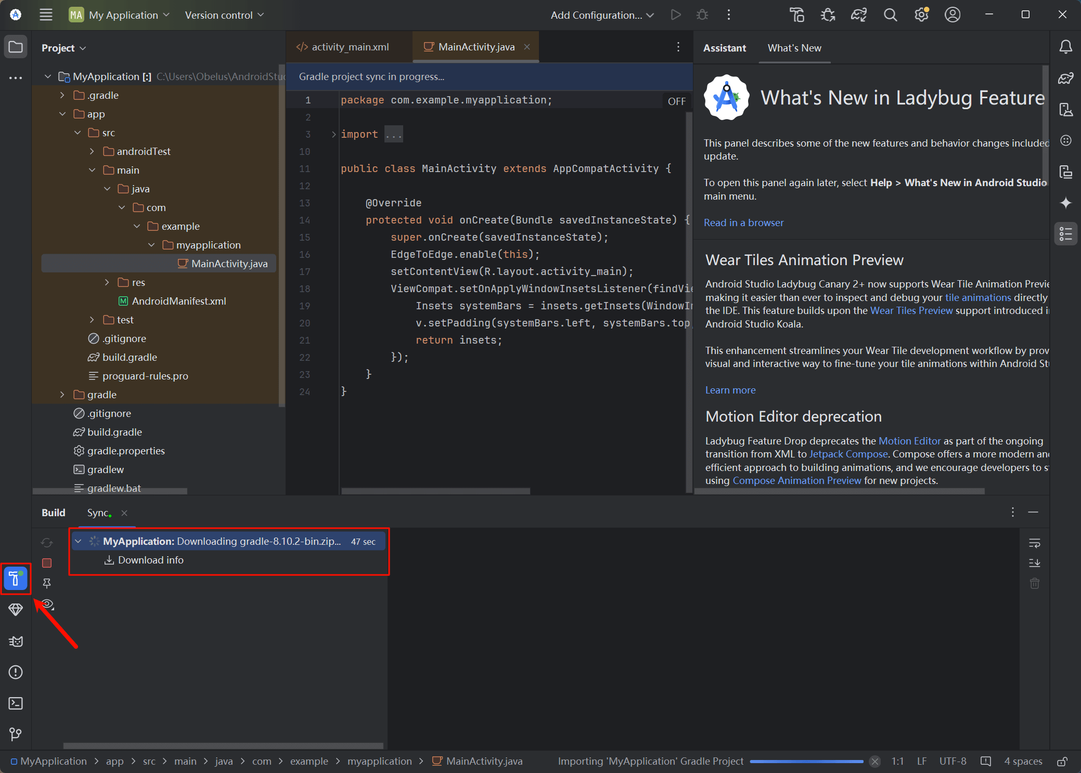The width and height of the screenshot is (1081, 773).
Task: Open the UTF-8 encoding selector
Action: (x=953, y=762)
